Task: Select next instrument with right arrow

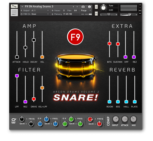Action: tap(77, 7)
